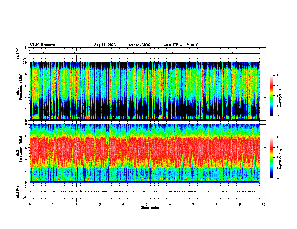Screen dimensions: 297x229
Task: Click time axis tick label "10"
Action: pos(264,204)
